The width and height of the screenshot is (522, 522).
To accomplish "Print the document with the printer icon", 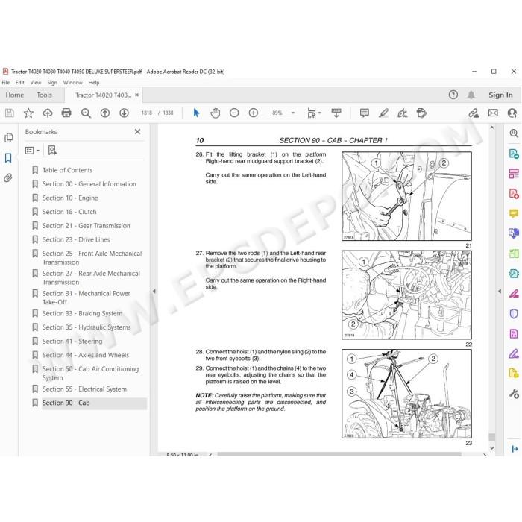I will coord(66,113).
